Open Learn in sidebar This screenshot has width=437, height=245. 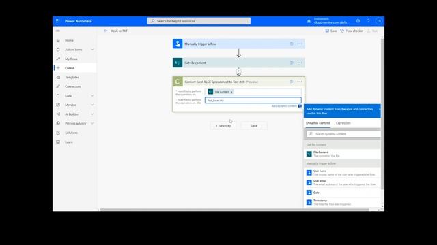[69, 142]
